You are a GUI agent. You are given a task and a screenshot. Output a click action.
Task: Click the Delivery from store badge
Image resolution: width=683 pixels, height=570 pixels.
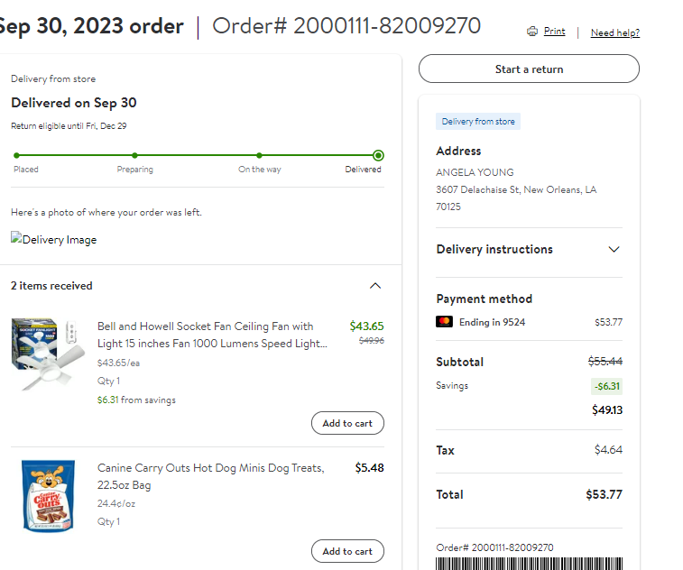478,122
